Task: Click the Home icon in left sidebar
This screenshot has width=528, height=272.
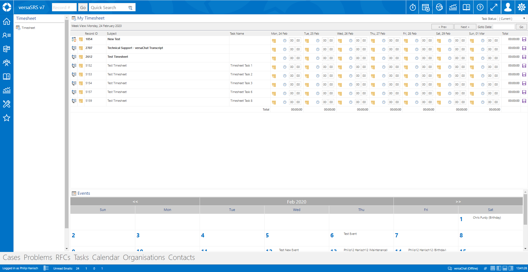Action: [7, 21]
